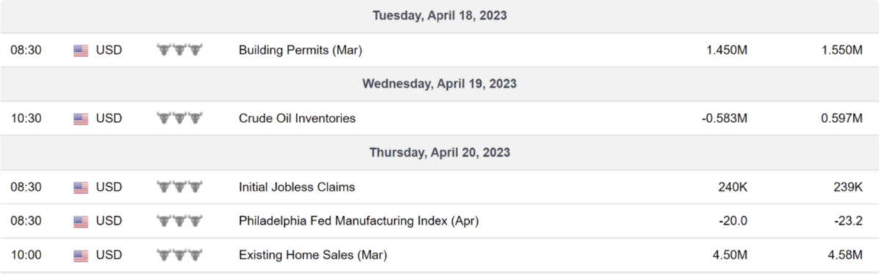The image size is (881, 274).
Task: Click bull importance icons for Building Permits
Action: pyautogui.click(x=179, y=50)
